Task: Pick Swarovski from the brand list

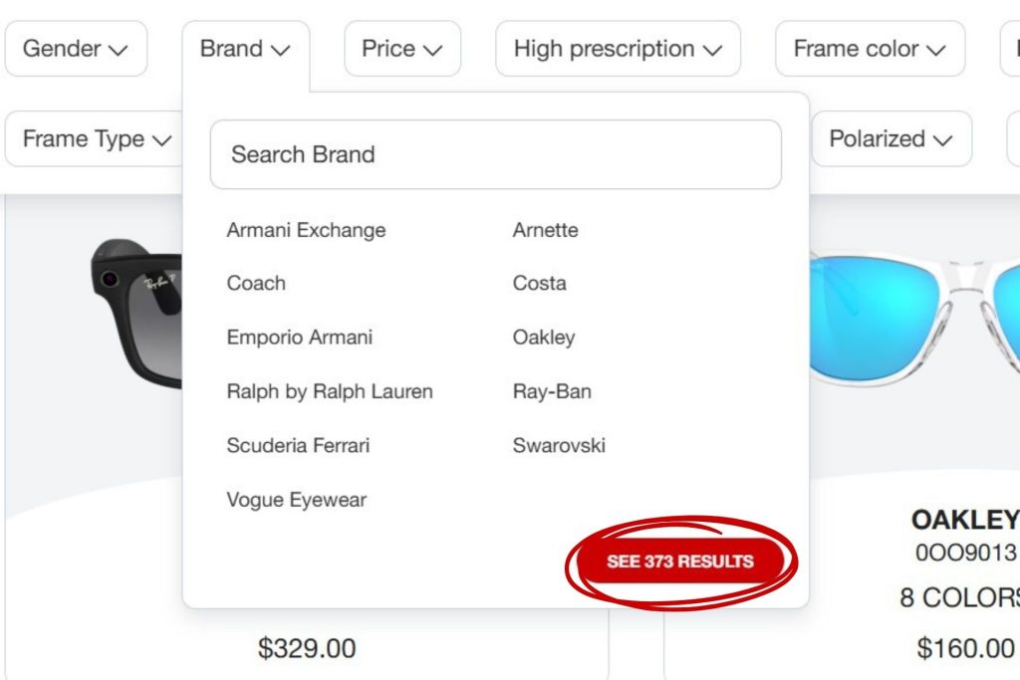Action: 559,445
